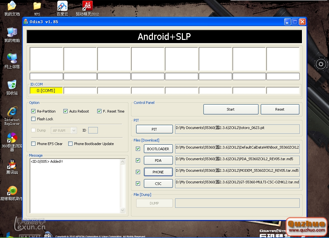
Task: Open the 腾讯QQ desktop shortcut
Action: tap(12, 165)
